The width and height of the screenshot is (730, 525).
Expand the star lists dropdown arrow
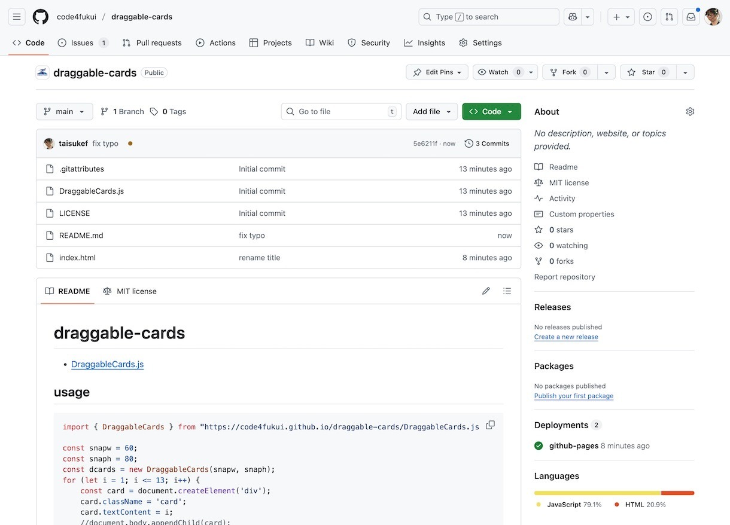pos(685,72)
